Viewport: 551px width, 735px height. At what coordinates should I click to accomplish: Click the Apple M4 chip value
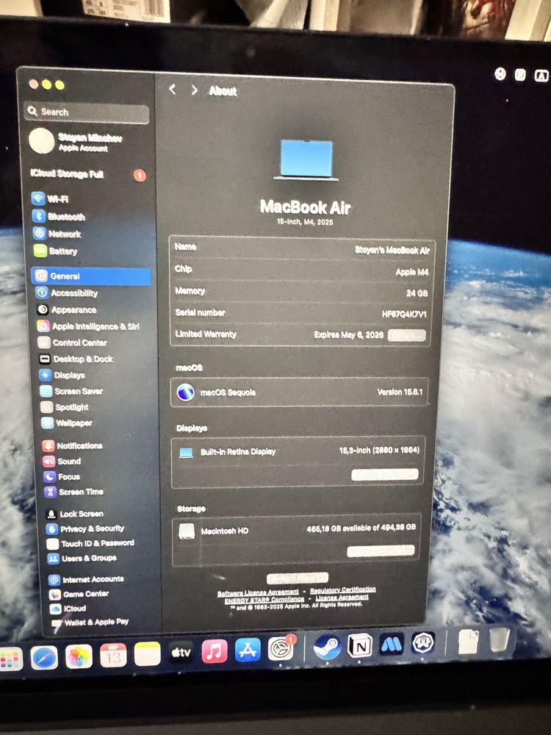412,272
